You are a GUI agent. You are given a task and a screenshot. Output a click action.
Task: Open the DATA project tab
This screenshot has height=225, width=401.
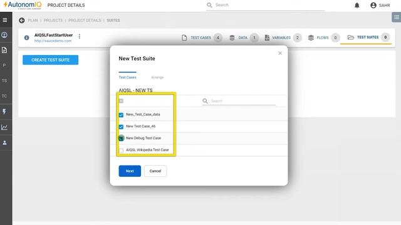pos(244,37)
